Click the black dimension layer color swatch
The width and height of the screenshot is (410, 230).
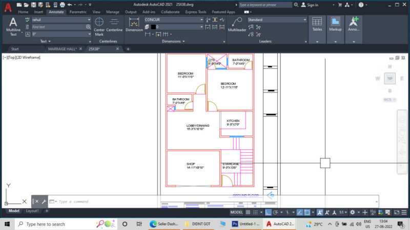[153, 27]
